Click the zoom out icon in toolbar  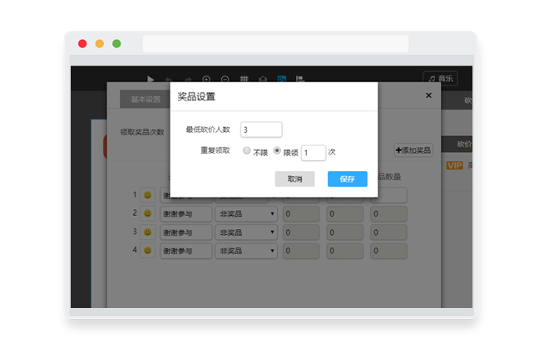click(x=225, y=80)
